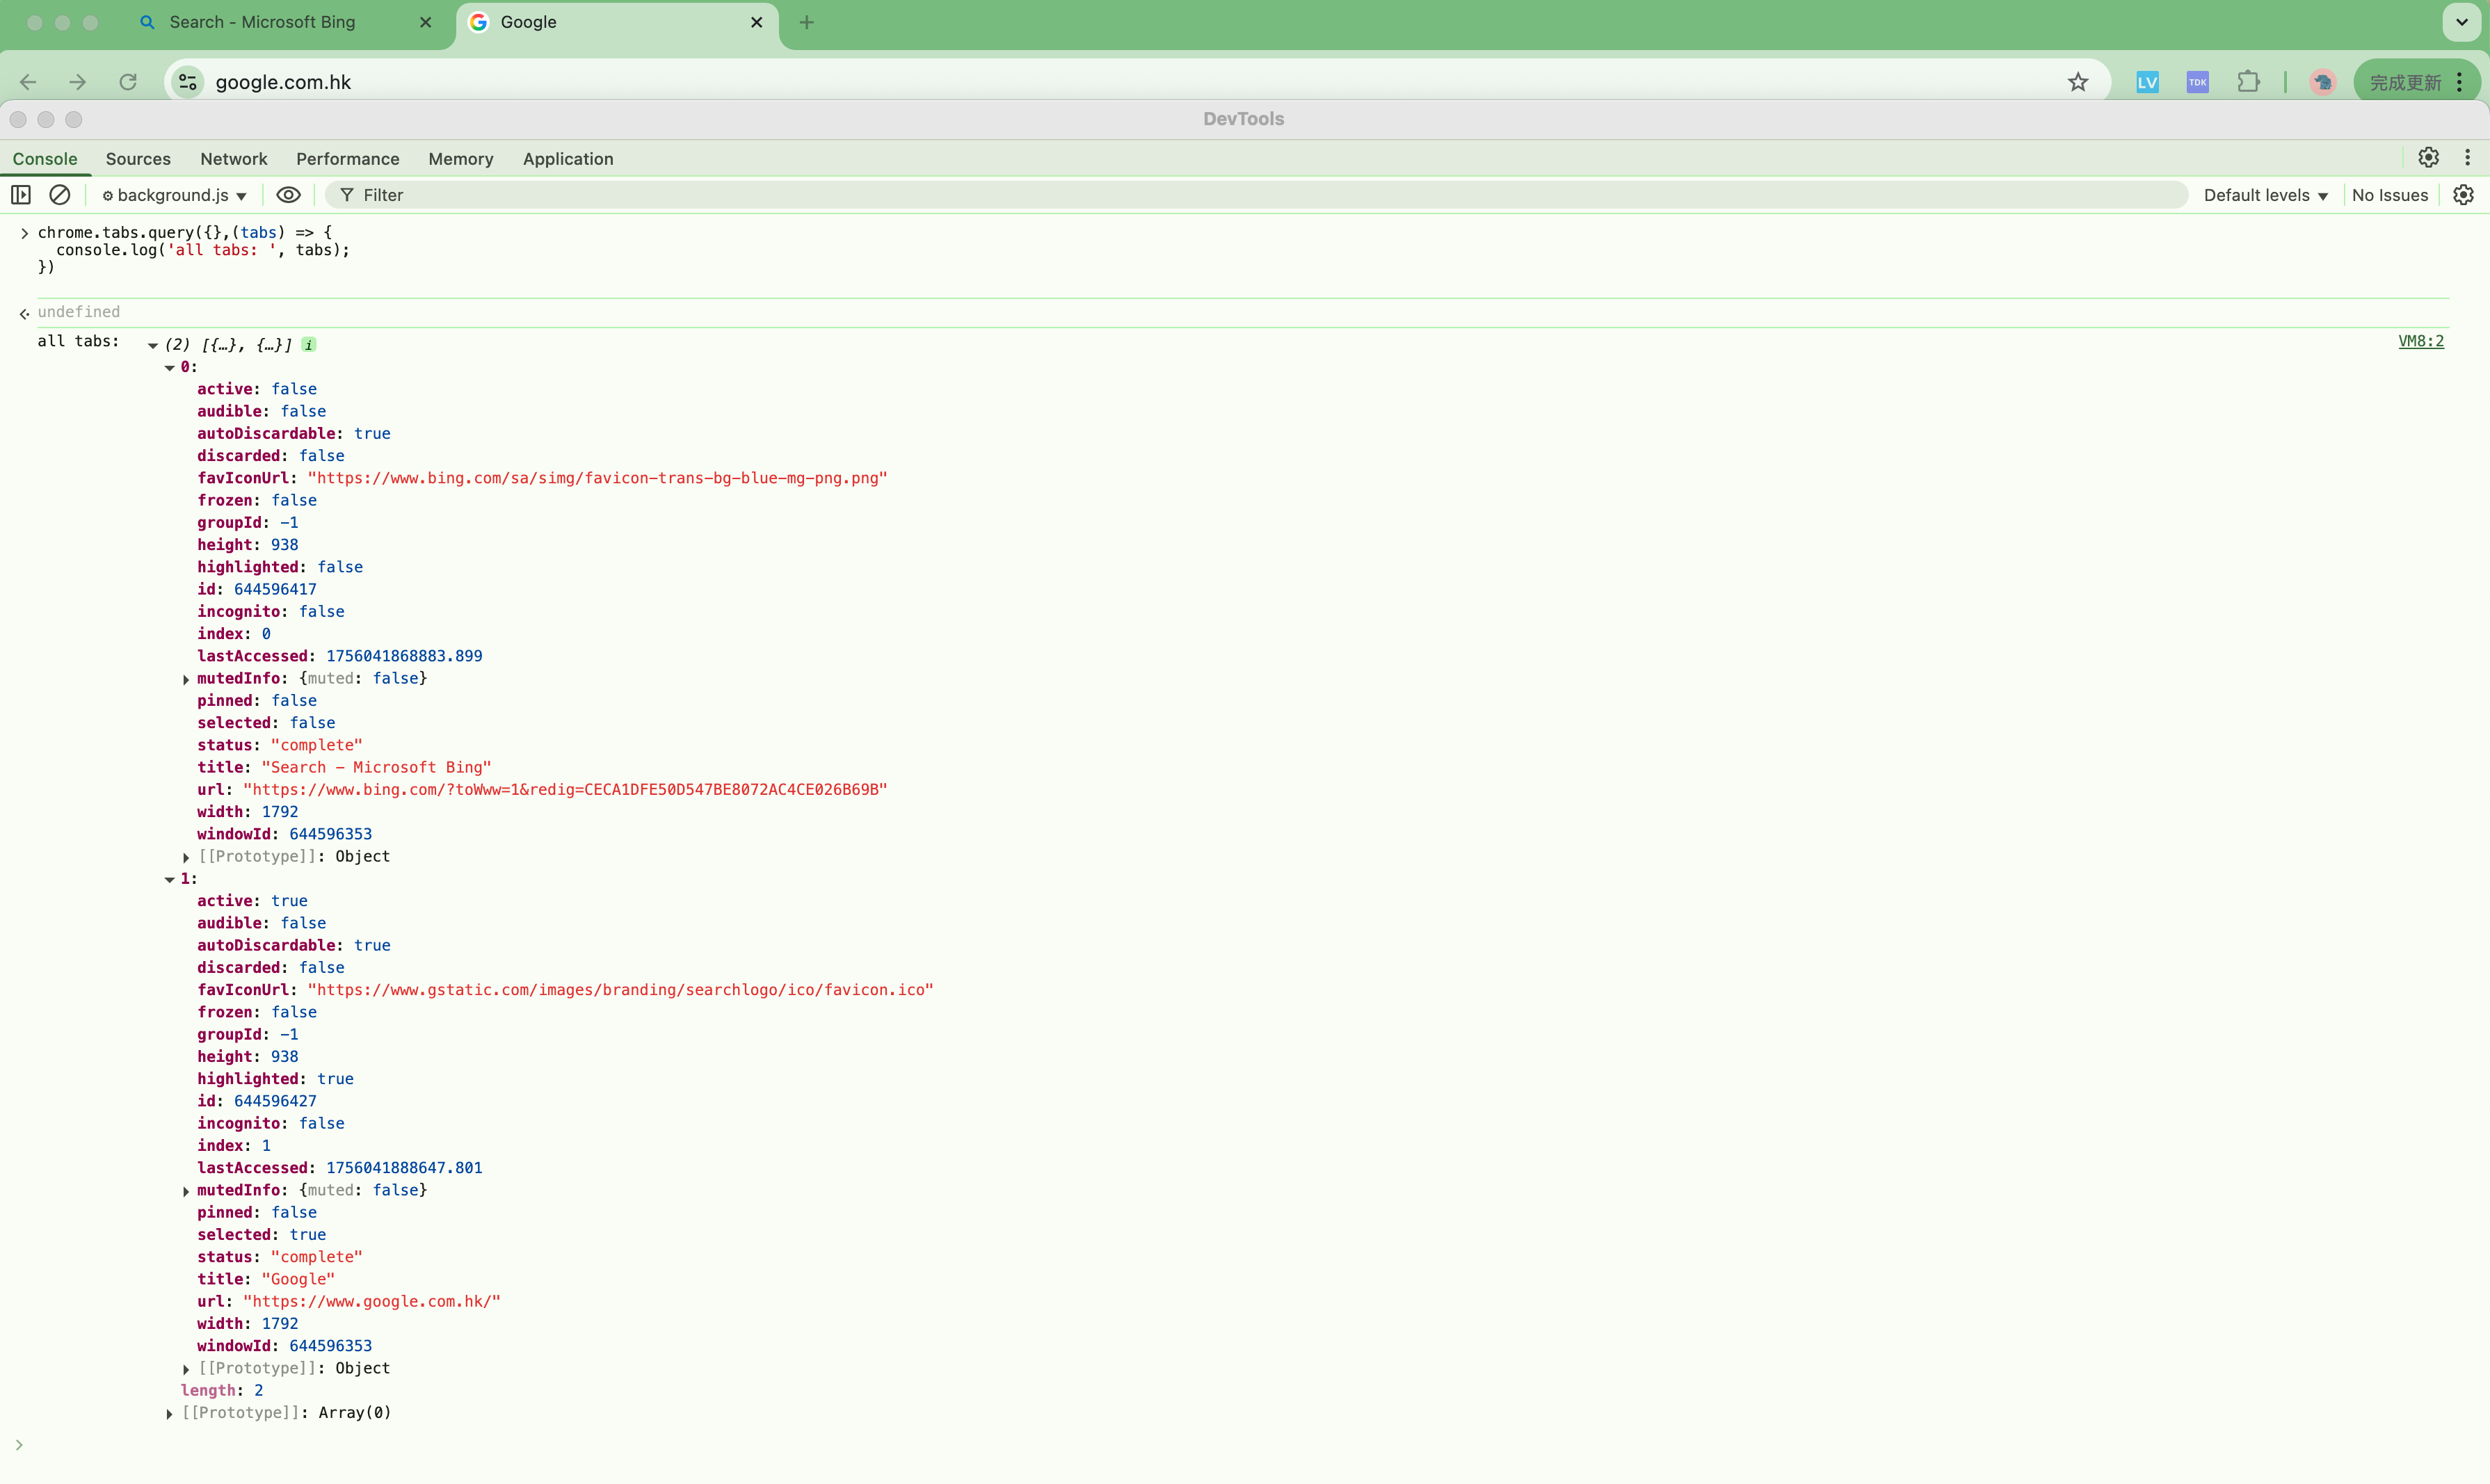Expand mutedInfo under item 1
This screenshot has height=1484, width=2490.
tap(186, 1191)
